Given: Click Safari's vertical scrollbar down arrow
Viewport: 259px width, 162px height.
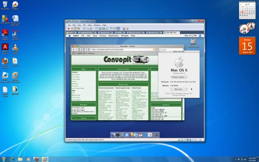Looking at the screenshot, I should coord(183,117).
